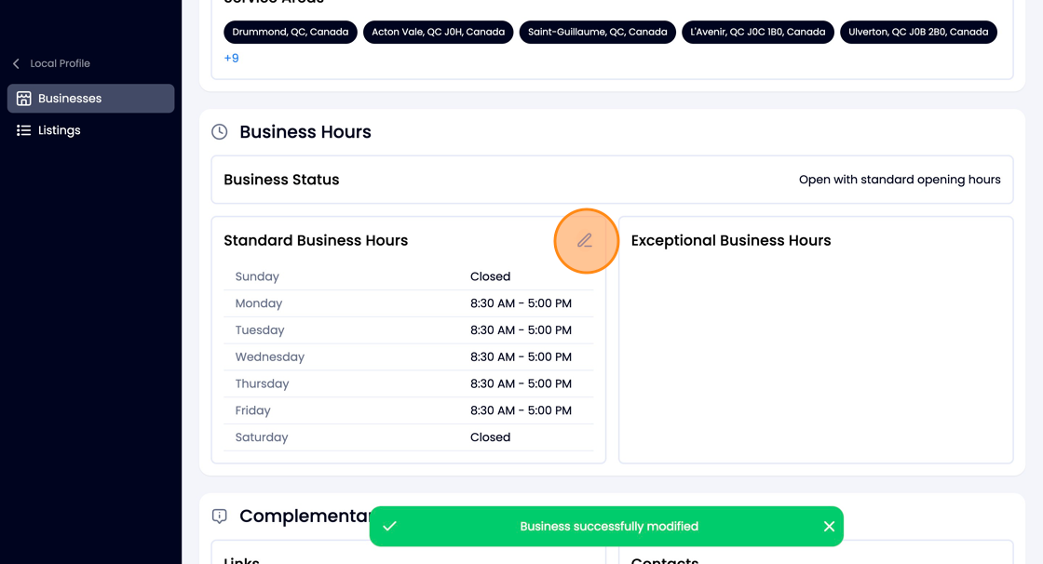Viewport: 1043px width, 564px height.
Task: Click the Listings list icon
Action: coord(24,130)
